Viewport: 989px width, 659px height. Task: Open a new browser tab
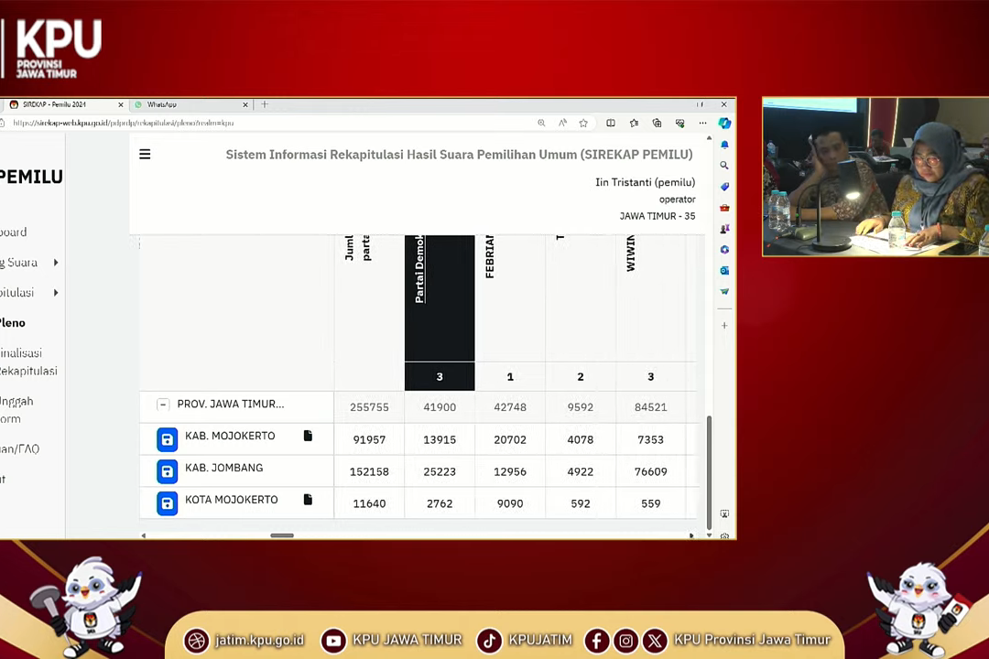265,104
